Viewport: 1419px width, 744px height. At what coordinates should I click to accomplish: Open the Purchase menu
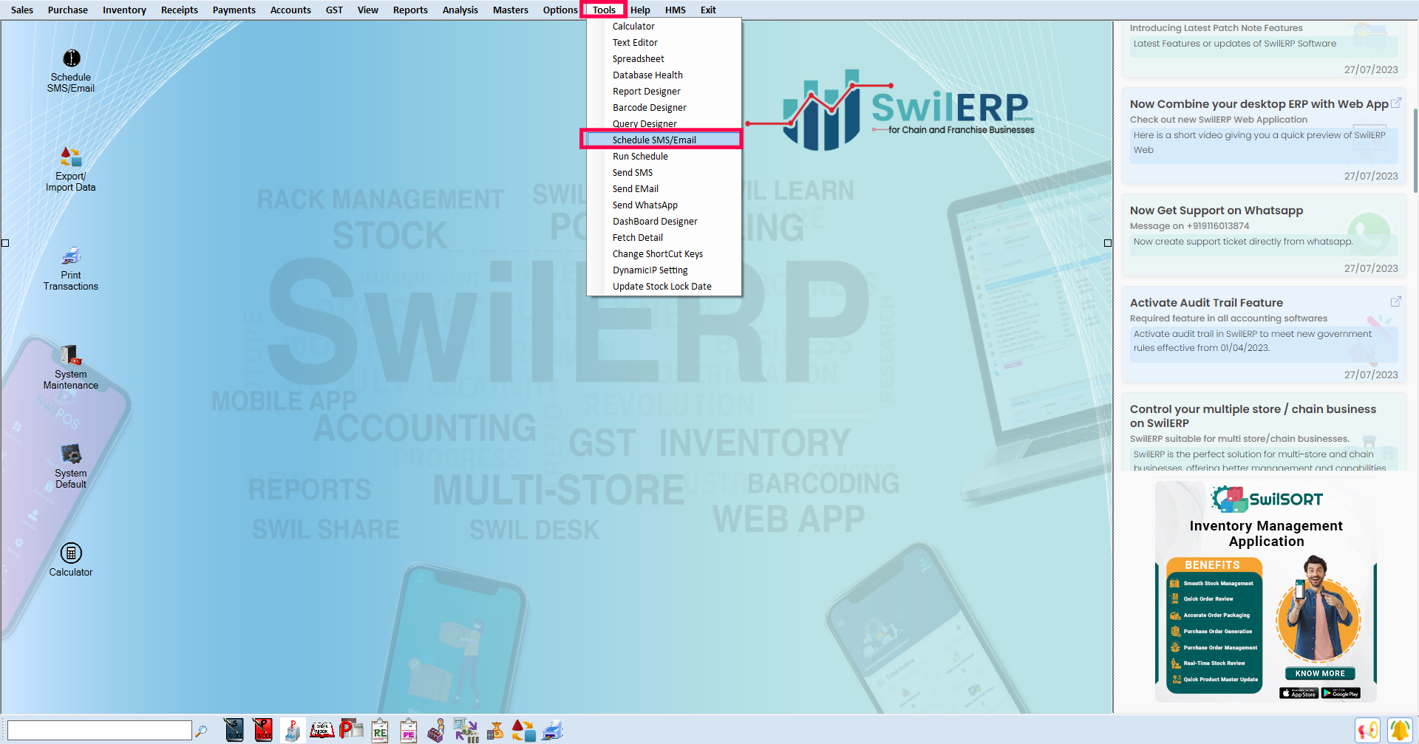(x=68, y=10)
